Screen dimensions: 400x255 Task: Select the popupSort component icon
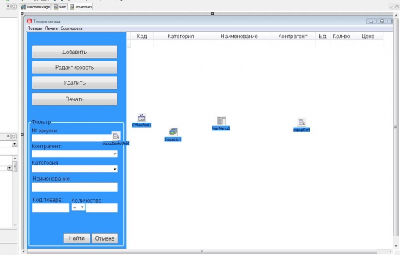(301, 122)
